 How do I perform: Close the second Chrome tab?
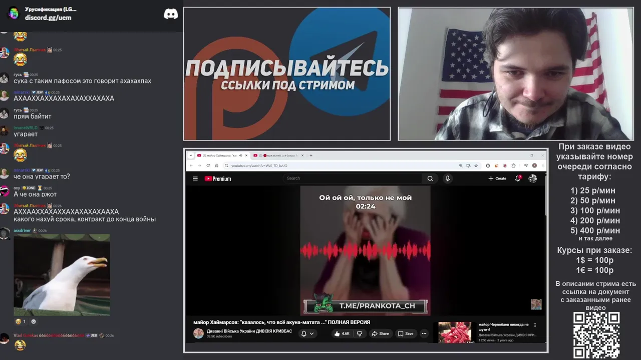click(x=302, y=155)
